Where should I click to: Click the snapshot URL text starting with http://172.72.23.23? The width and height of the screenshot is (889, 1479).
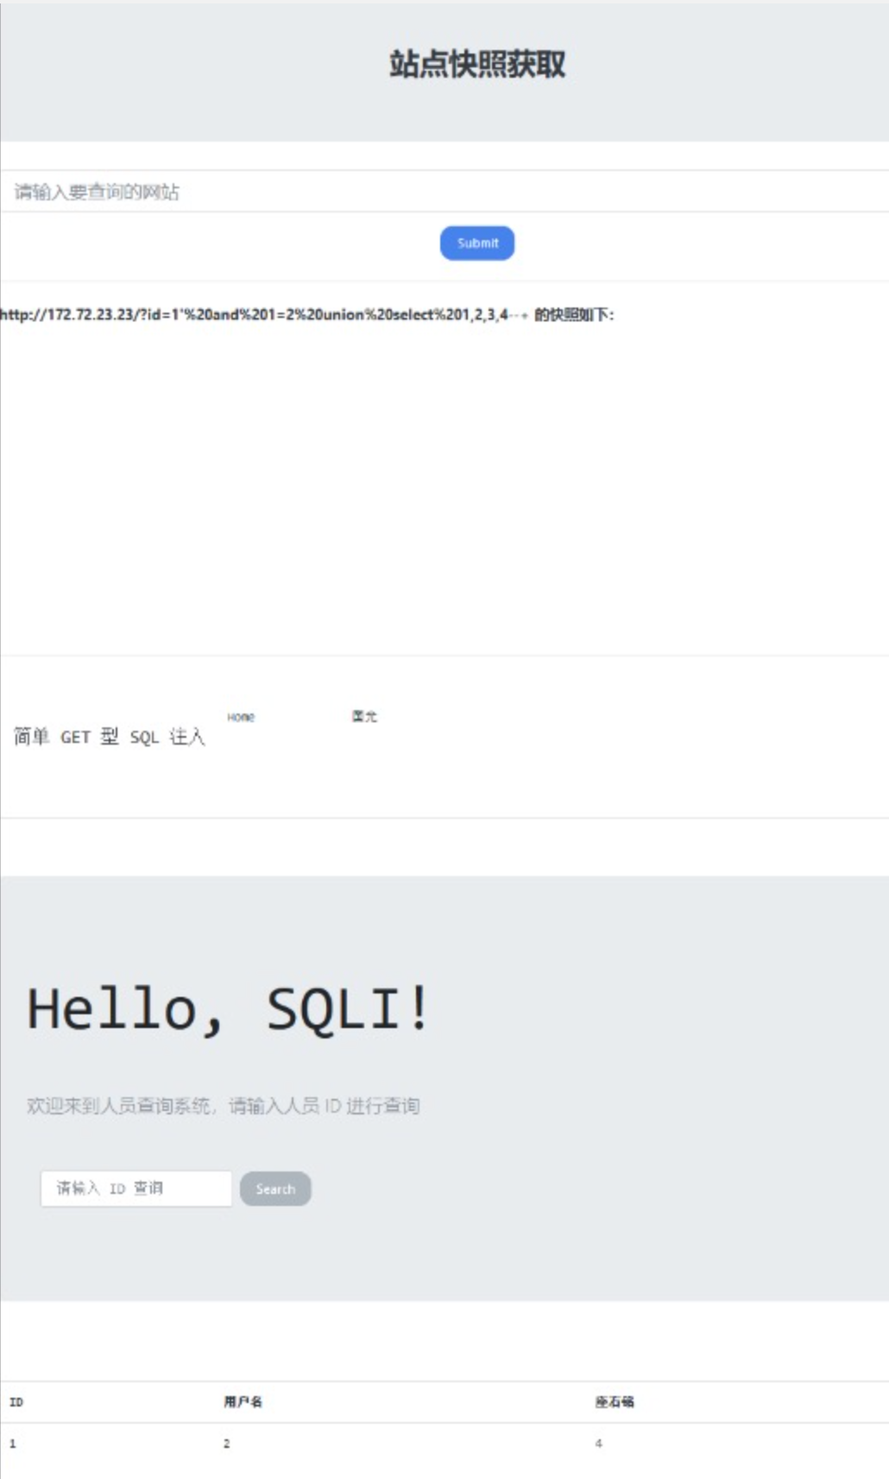[263, 314]
